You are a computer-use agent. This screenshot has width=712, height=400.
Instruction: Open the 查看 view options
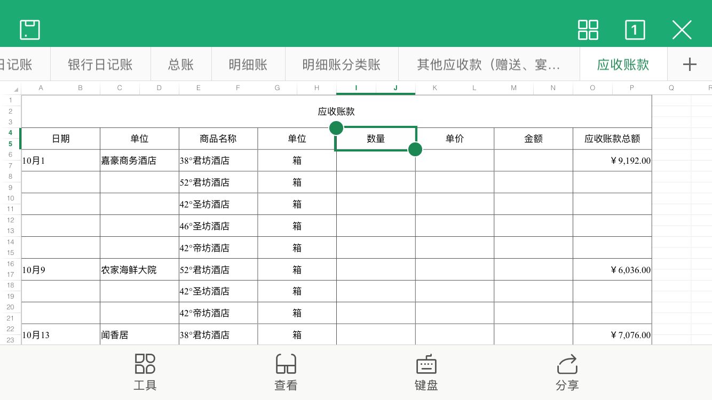click(x=286, y=372)
